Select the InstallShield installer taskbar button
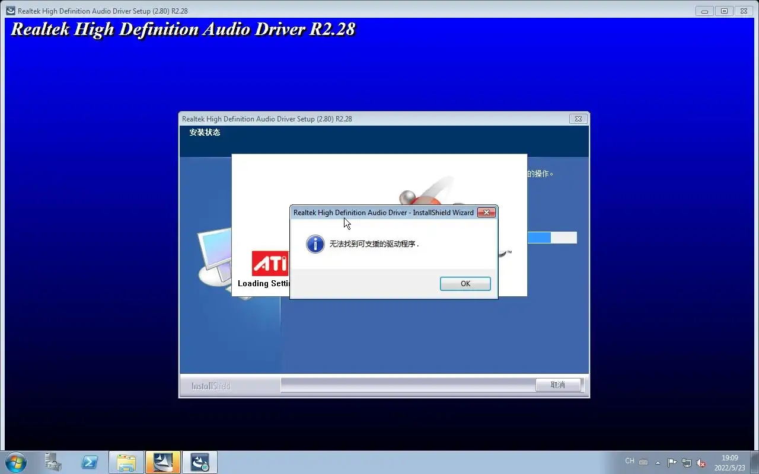 coord(199,462)
